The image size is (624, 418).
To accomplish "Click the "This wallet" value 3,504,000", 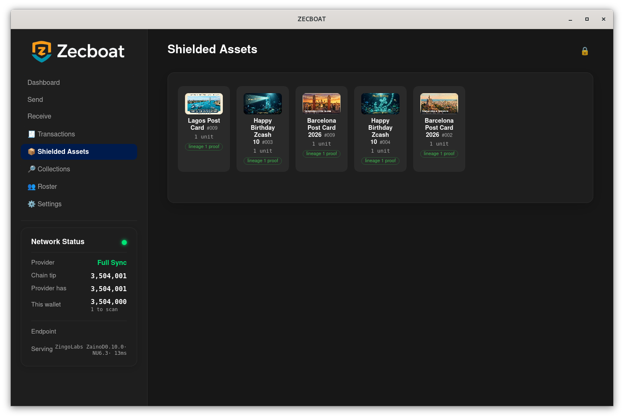I will [x=109, y=302].
